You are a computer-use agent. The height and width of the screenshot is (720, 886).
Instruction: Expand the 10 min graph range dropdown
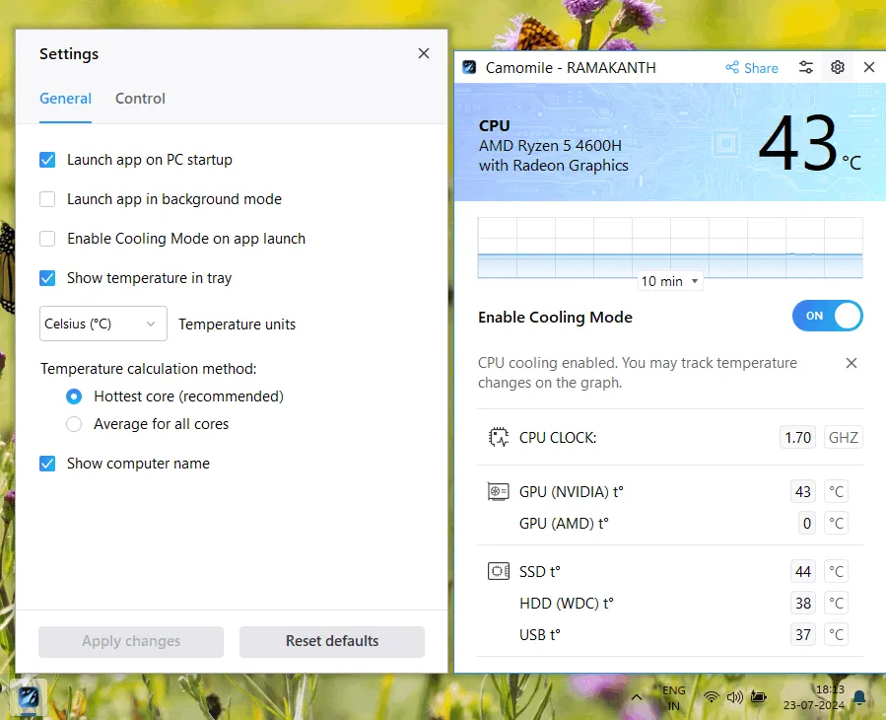(x=670, y=281)
